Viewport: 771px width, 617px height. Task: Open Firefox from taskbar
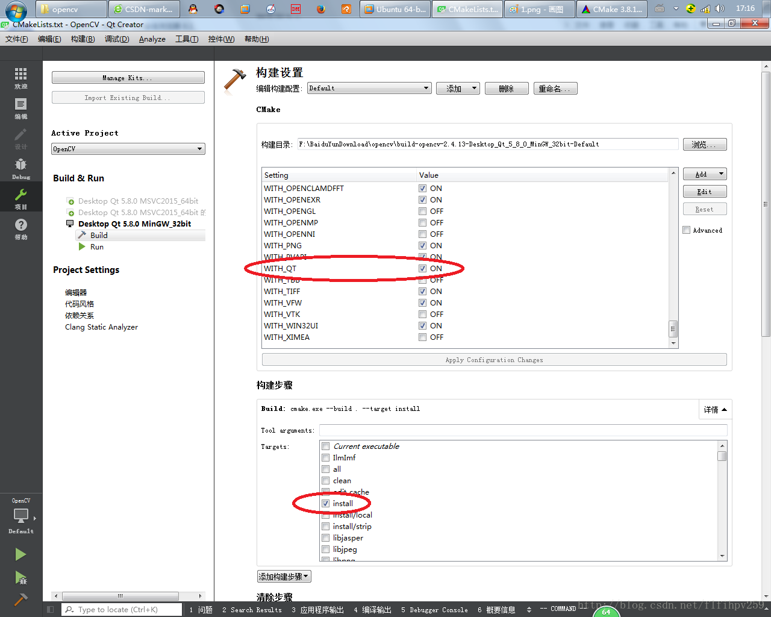point(321,9)
